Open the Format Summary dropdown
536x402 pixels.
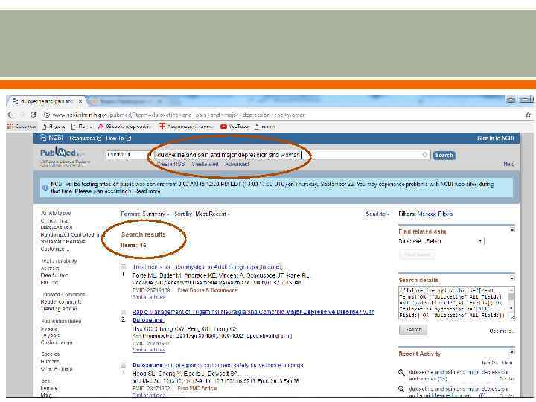145,214
